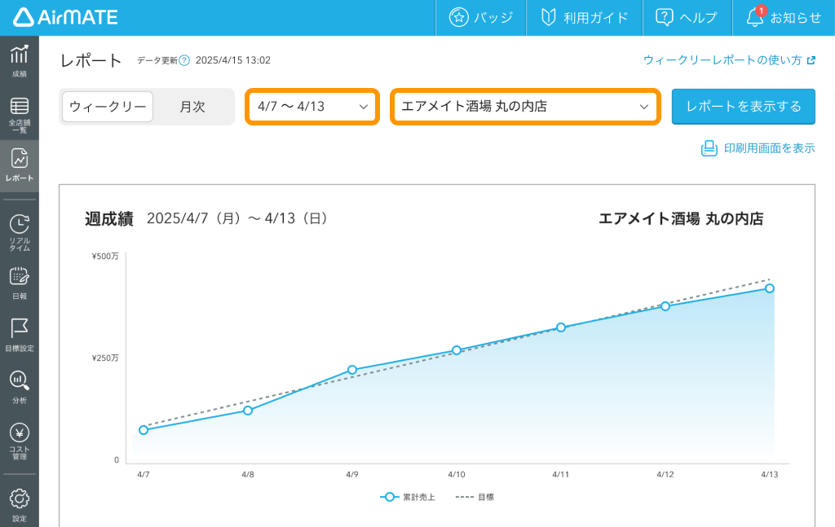Click the red notification badge number

point(762,11)
